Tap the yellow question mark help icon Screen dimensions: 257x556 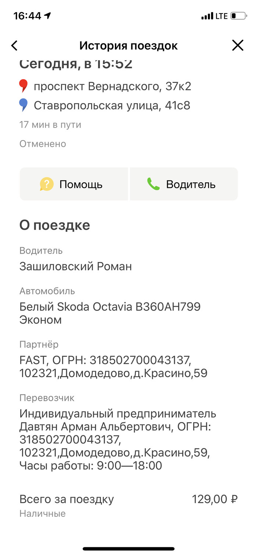coord(47,184)
